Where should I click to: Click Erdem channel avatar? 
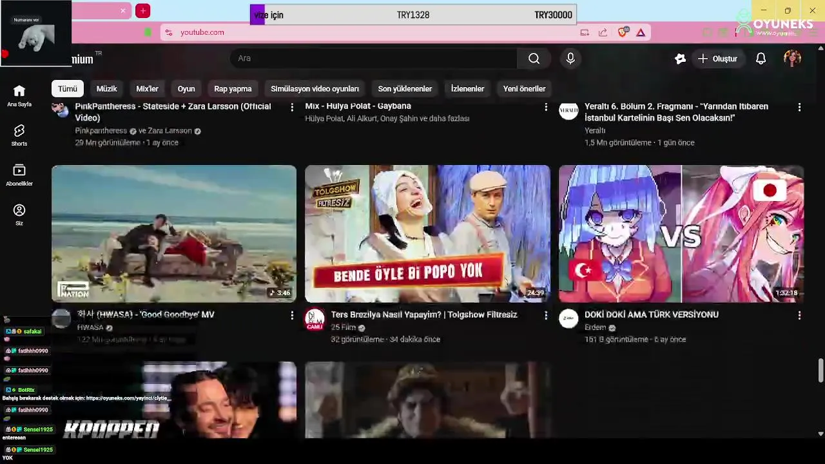[x=568, y=318]
